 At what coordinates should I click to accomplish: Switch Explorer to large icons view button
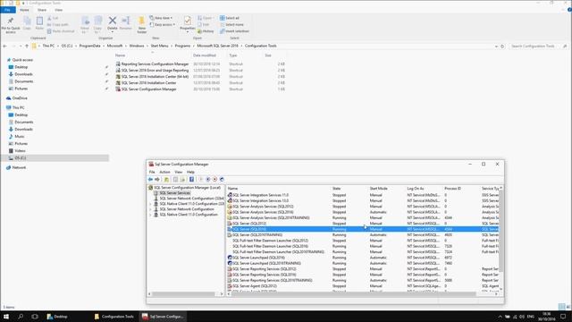pos(568,307)
